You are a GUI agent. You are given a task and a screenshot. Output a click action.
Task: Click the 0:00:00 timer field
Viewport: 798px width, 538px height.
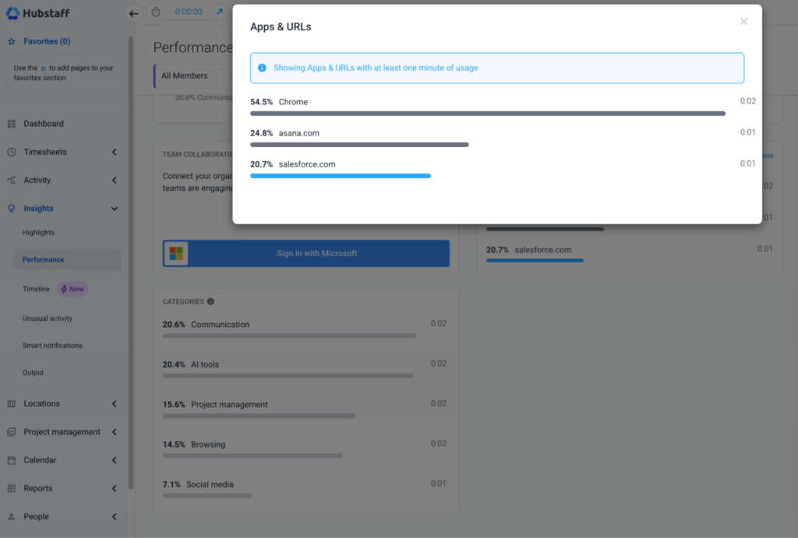(190, 12)
